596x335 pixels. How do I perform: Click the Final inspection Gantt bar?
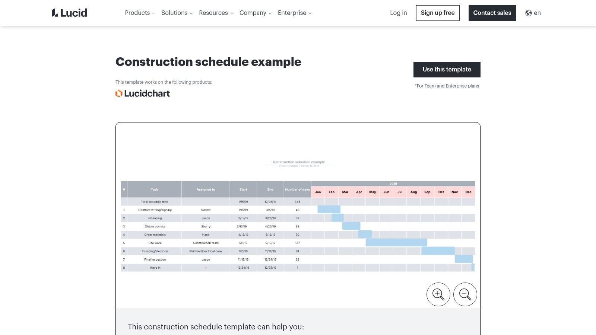463,259
